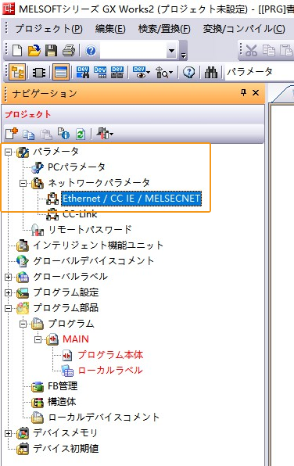Select プログラム本体 in the tree
Viewport: 294px width, 466px height.
[x=110, y=355]
